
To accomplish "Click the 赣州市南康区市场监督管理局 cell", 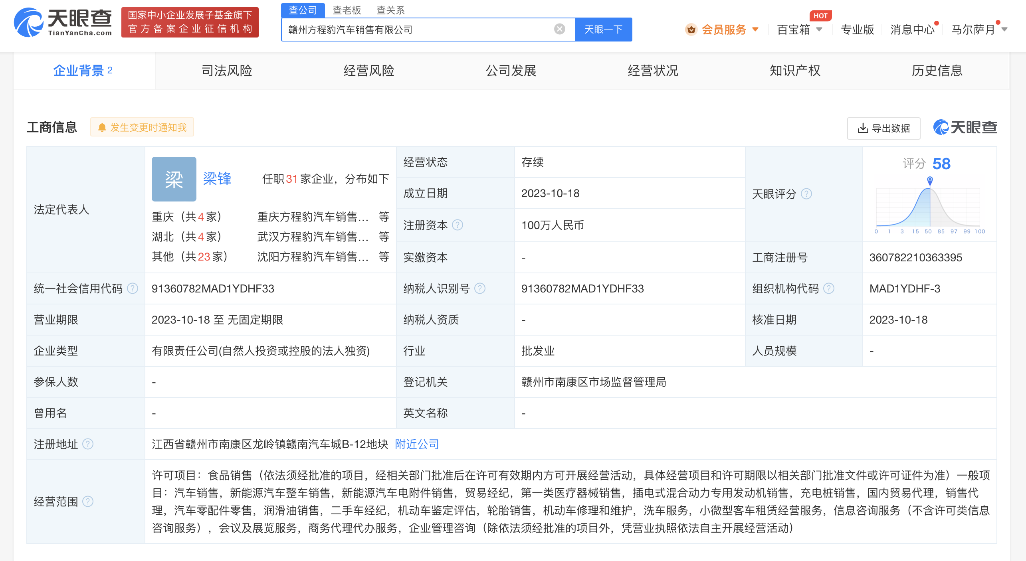I will click(594, 382).
